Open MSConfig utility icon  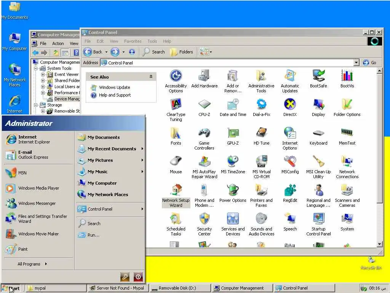[290, 165]
